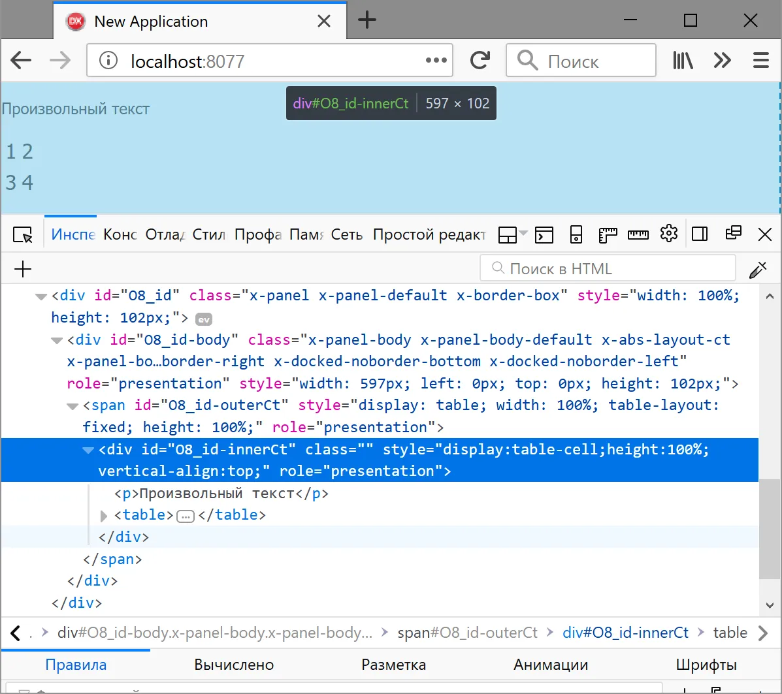Switch to the Инспектор tab
This screenshot has width=782, height=694.
point(73,234)
